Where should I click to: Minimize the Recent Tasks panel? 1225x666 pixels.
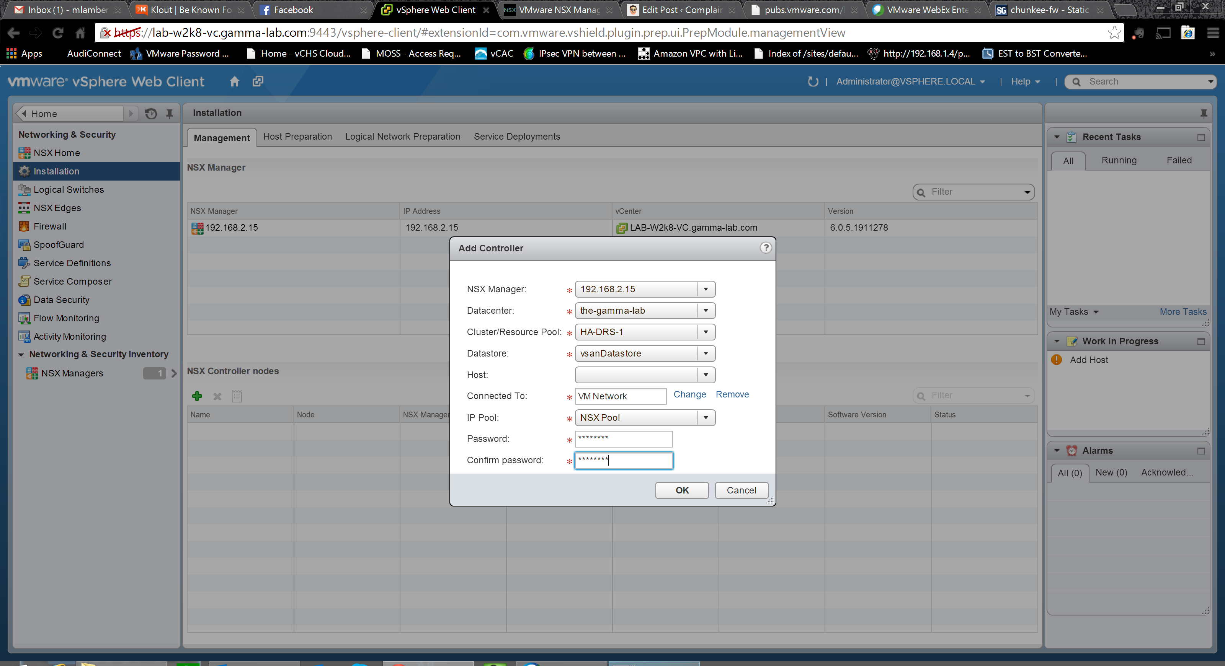(x=1201, y=137)
